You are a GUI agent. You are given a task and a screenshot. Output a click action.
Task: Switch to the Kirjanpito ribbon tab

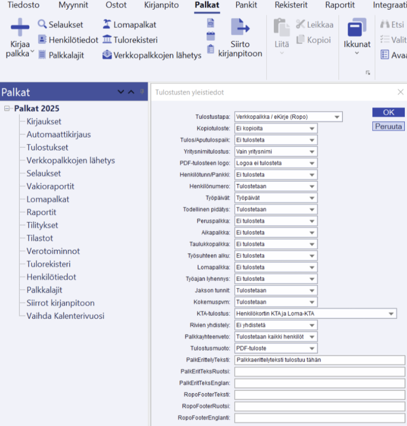pos(161,5)
